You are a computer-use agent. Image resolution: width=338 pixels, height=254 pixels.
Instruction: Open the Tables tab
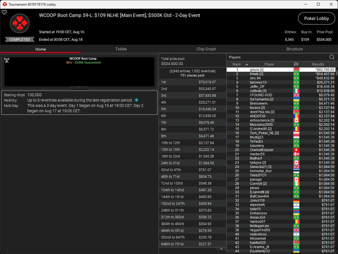(x=121, y=49)
